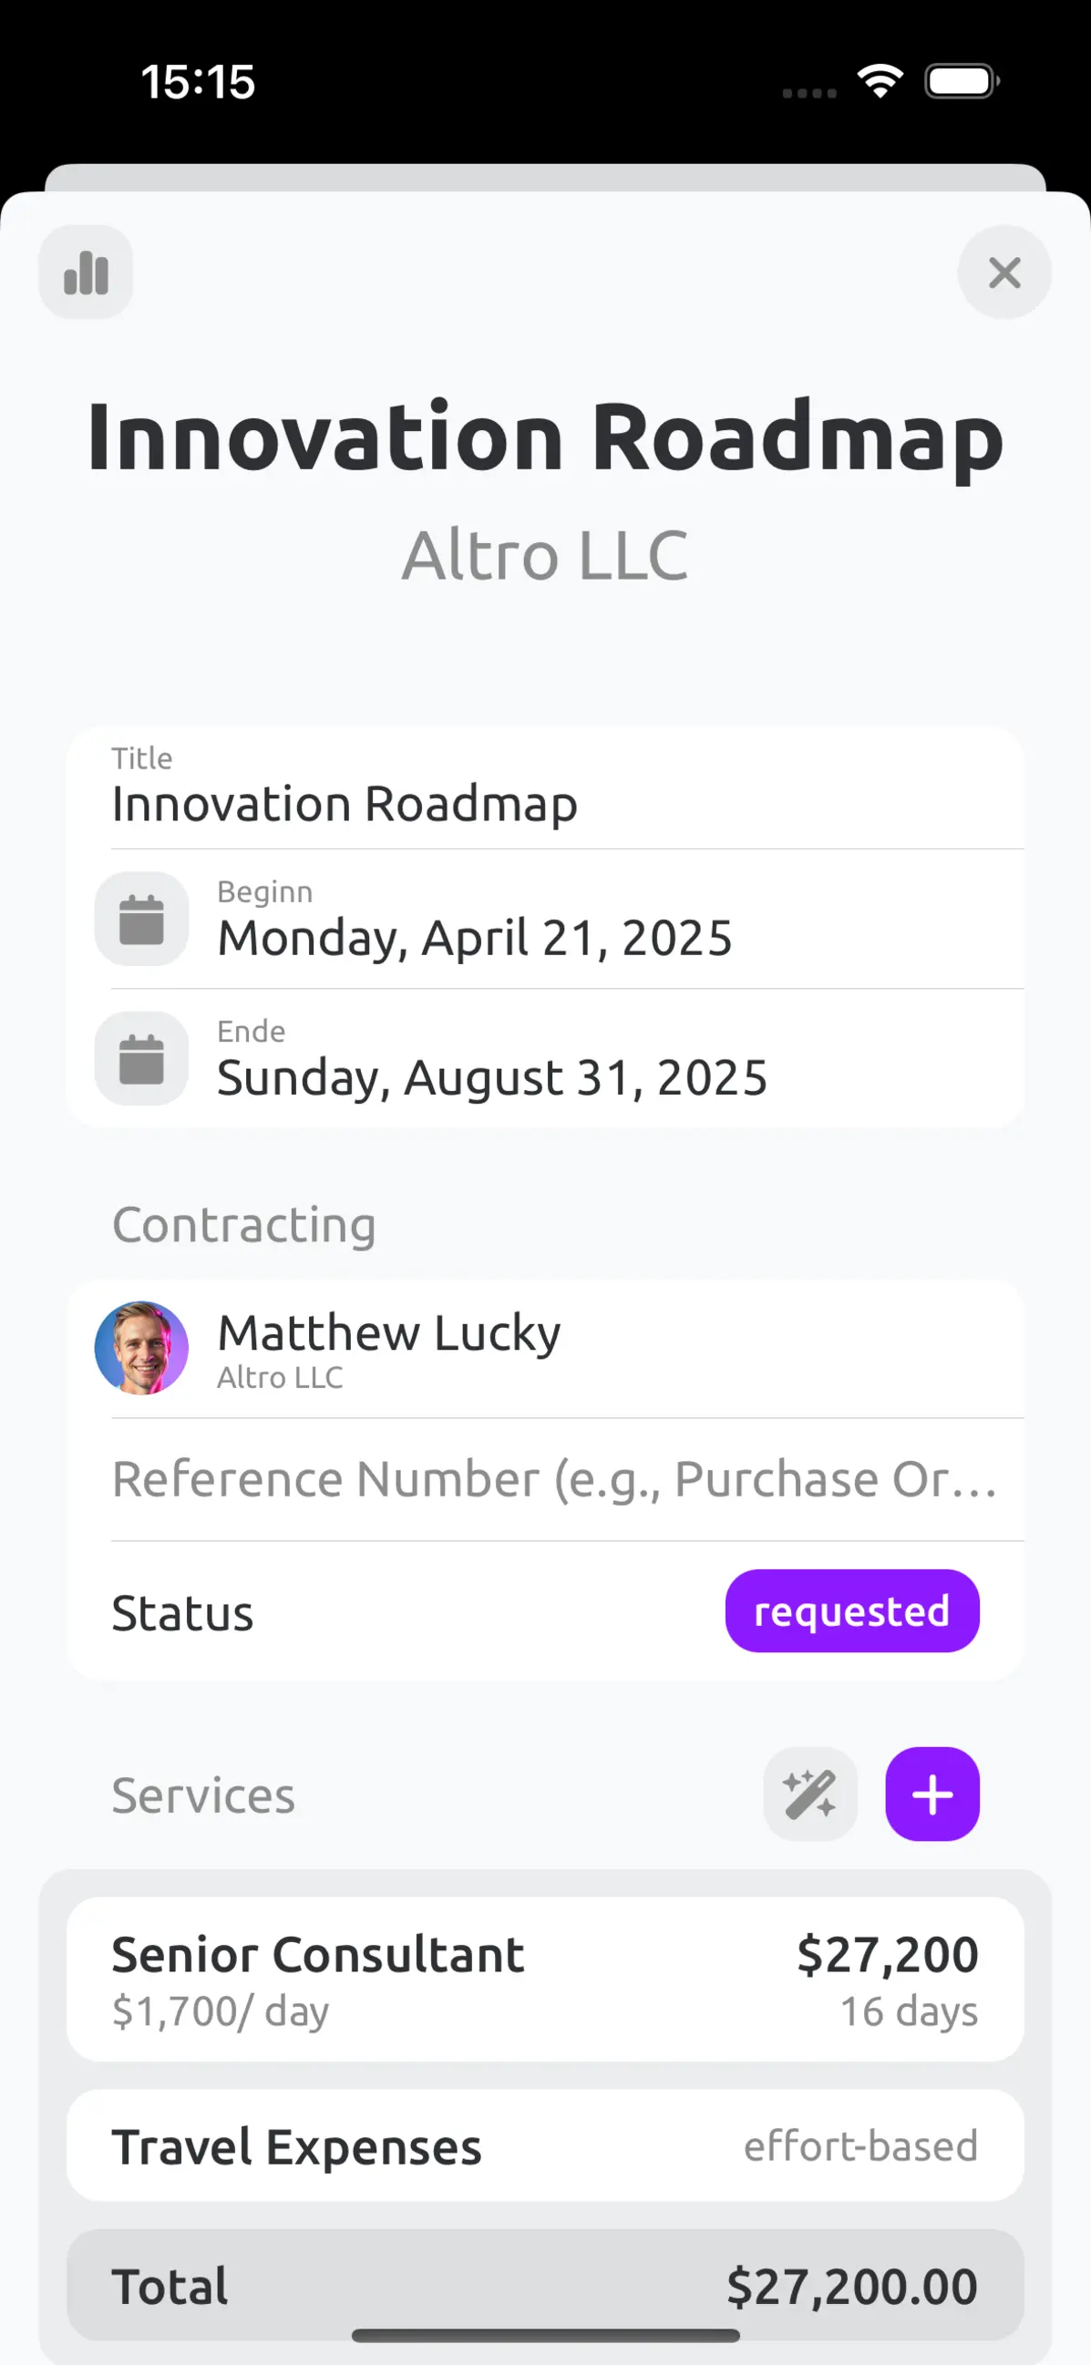This screenshot has height=2365, width=1091.
Task: Tap the Total amount row
Action: click(545, 2285)
